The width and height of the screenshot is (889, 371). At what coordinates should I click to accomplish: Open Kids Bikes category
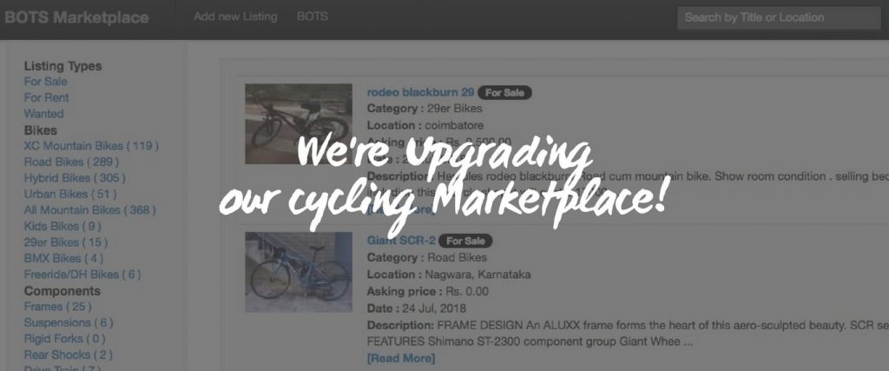click(x=63, y=227)
